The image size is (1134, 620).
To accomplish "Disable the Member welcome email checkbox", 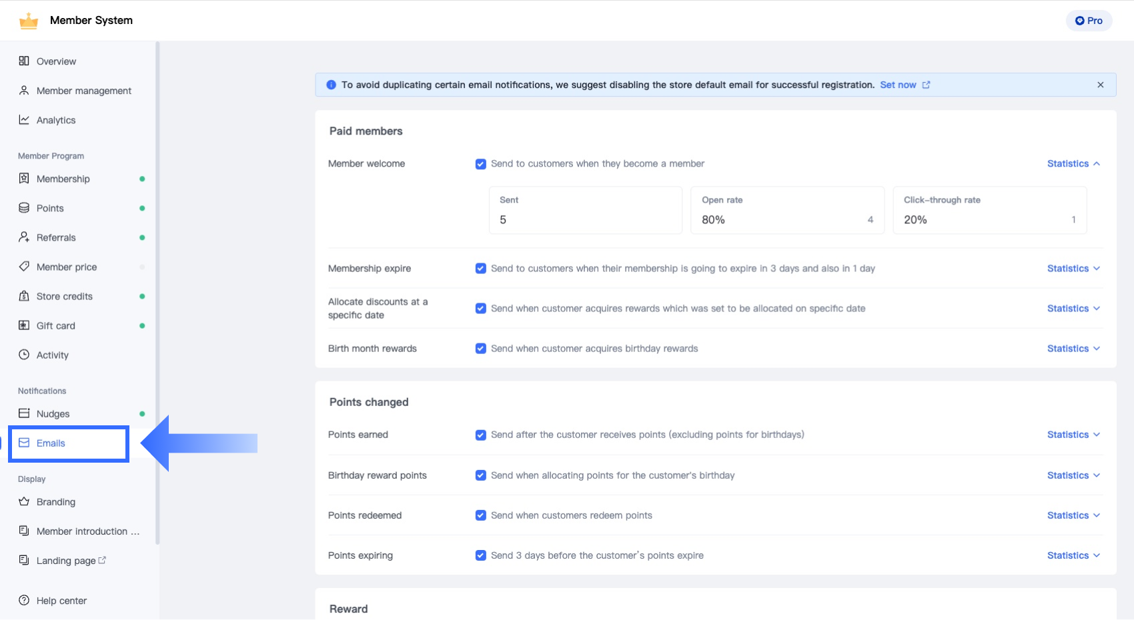I will tap(480, 163).
